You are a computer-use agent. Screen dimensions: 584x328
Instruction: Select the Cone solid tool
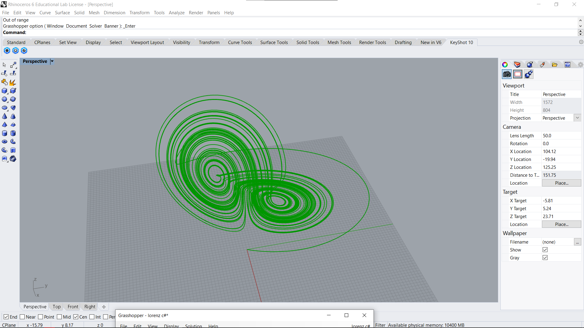5,116
